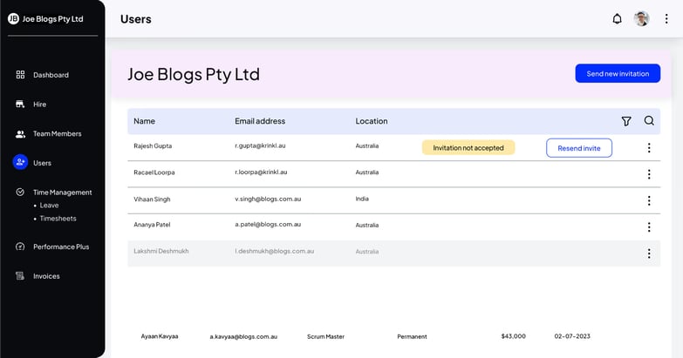Click the Invoices icon in sidebar
The width and height of the screenshot is (683, 358).
pos(20,276)
